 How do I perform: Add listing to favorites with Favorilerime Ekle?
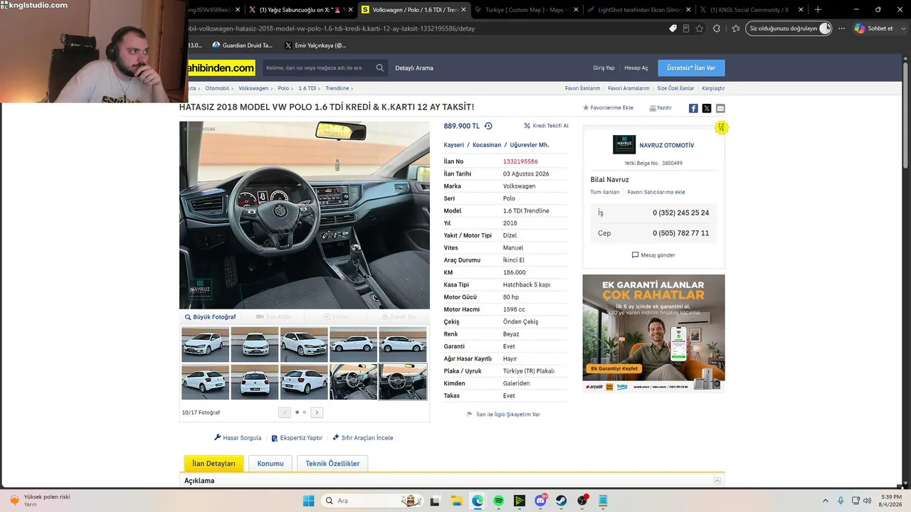[608, 108]
